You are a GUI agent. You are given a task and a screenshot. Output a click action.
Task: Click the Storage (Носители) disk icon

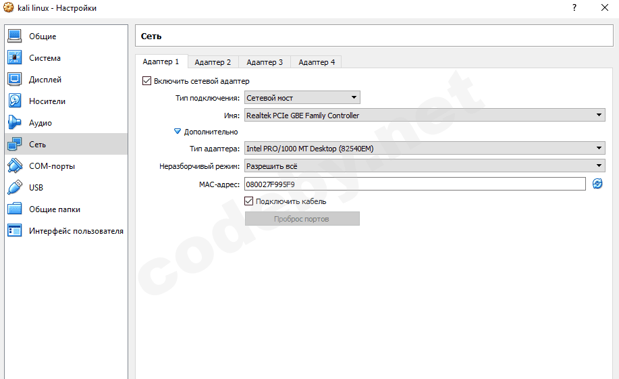pos(15,101)
